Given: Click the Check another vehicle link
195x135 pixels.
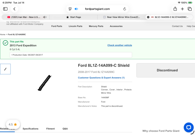Looking at the screenshot, I should click(x=120, y=45).
